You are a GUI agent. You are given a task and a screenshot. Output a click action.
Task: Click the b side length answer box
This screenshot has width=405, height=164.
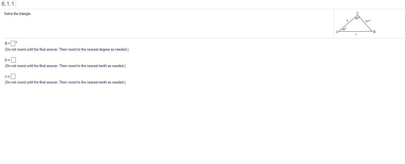14,60
